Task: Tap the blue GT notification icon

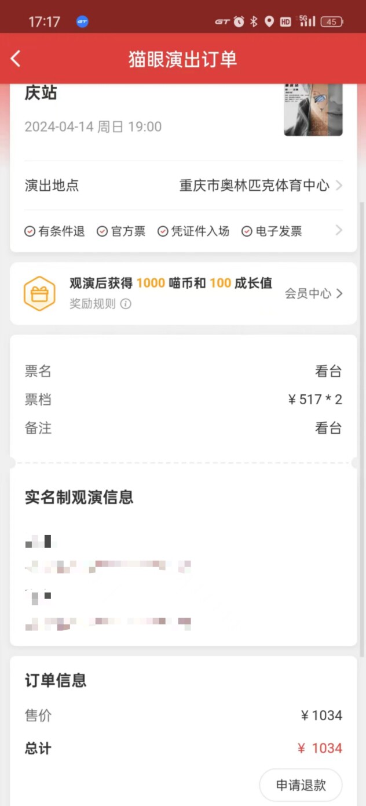Action: pos(82,22)
